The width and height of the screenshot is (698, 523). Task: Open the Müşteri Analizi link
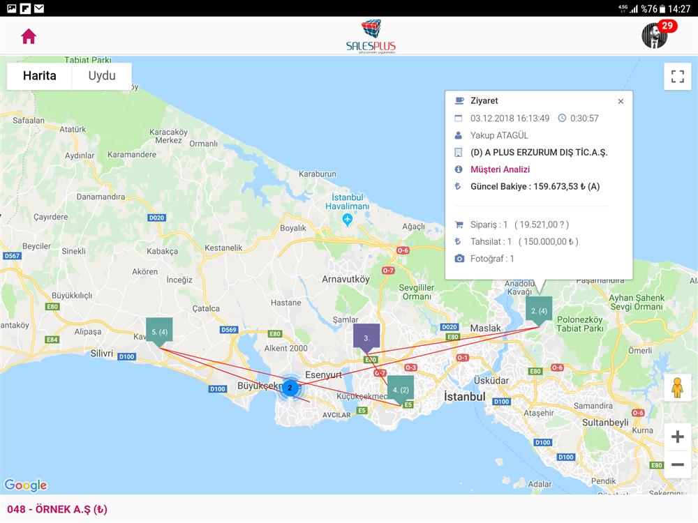click(x=500, y=169)
